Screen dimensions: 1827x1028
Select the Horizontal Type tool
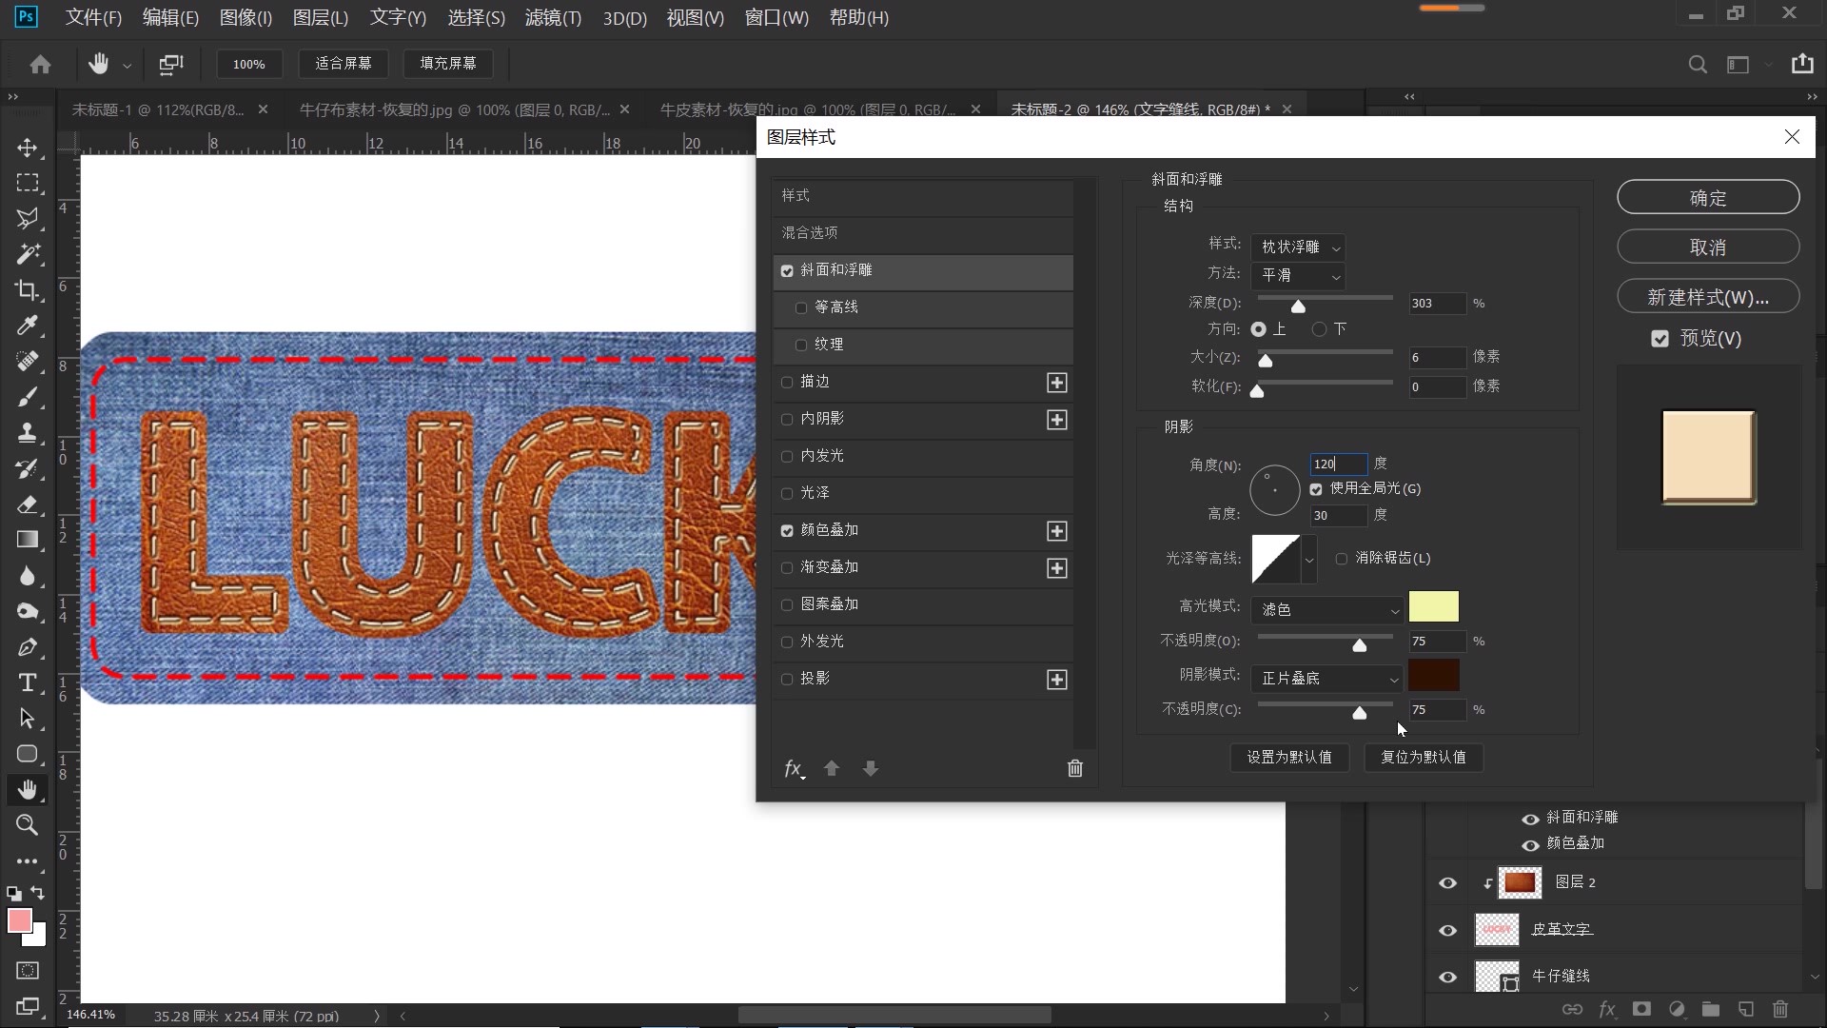coord(28,682)
